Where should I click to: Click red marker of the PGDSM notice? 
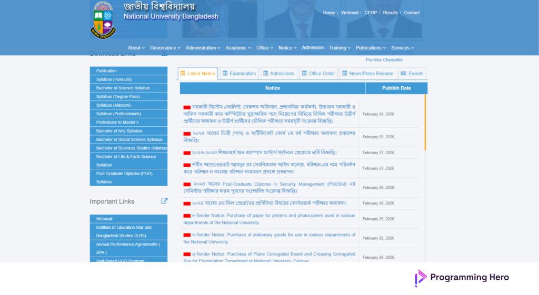point(187,185)
